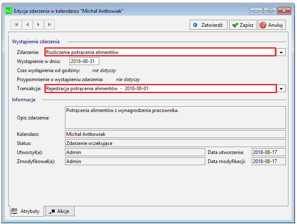
Task: Click the Transakcja field with Rejestracja potrącenia
Action: tap(160, 89)
